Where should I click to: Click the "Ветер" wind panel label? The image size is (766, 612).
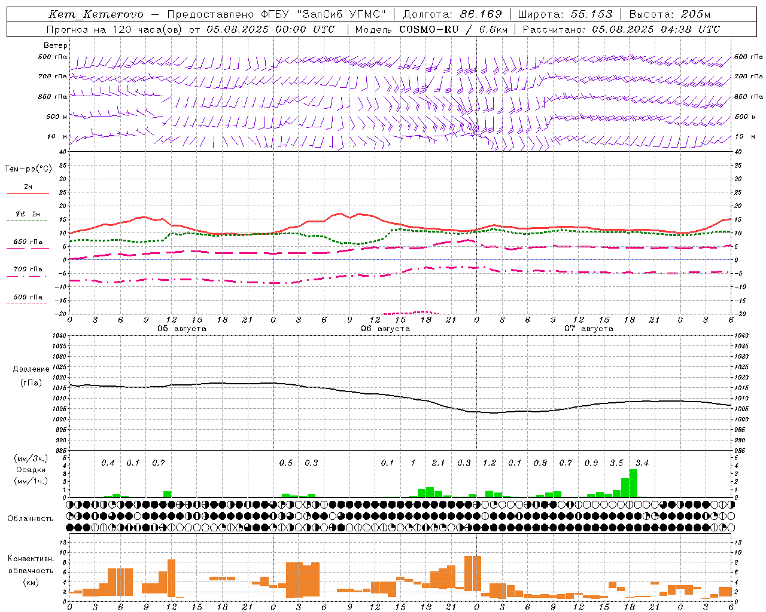[x=56, y=45]
